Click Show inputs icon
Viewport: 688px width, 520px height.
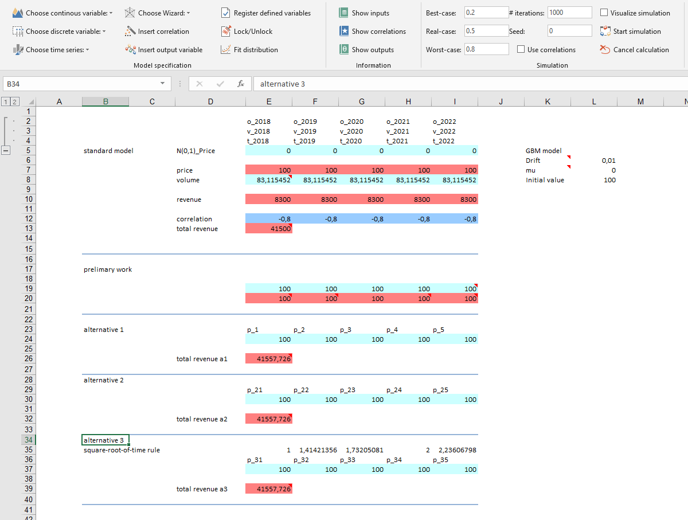(x=343, y=13)
